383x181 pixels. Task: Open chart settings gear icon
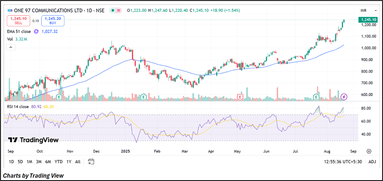[x=369, y=151]
